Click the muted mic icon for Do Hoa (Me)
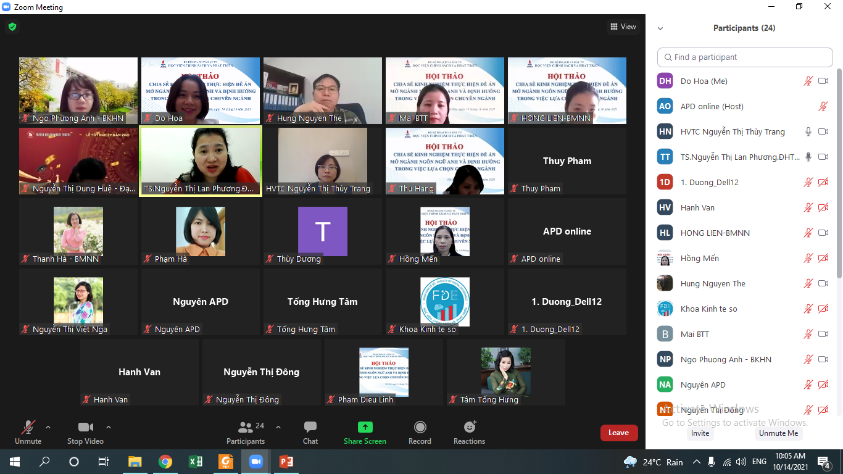Screen dimensions: 843x474 (808, 81)
